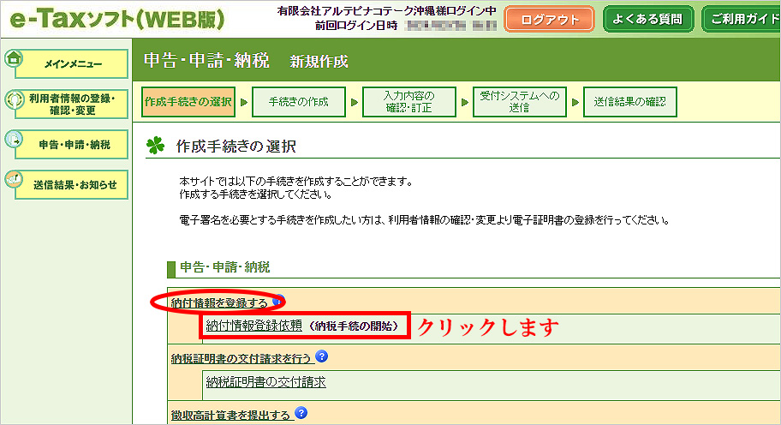Click the 納付情報登録依頼 link
Viewport: 781px width, 425px height.
(253, 326)
